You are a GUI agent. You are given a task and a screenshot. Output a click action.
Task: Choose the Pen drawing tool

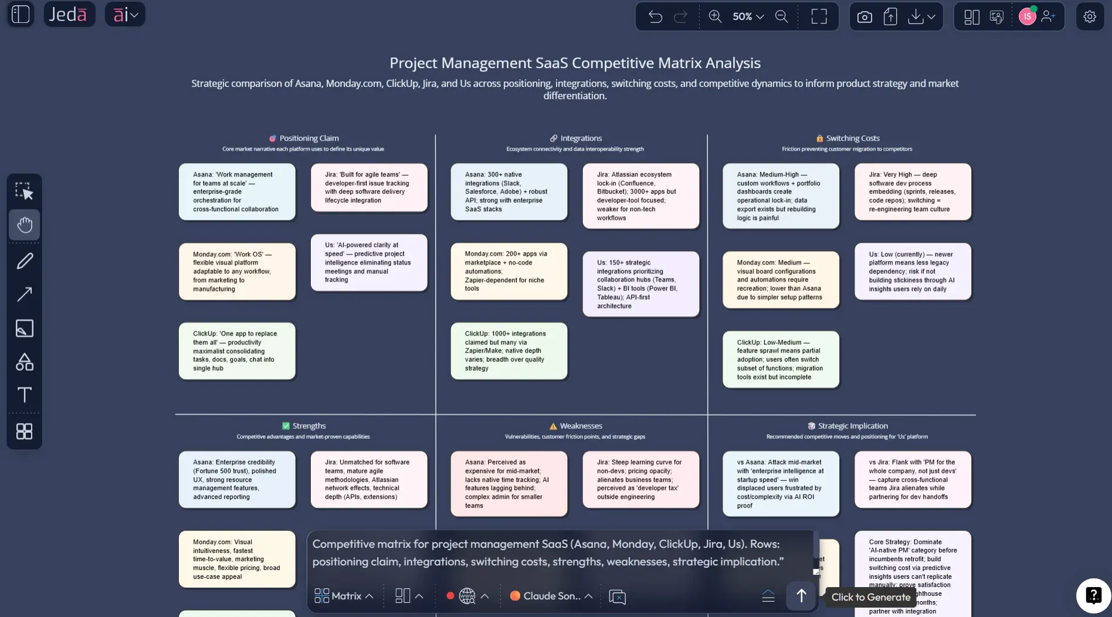click(x=24, y=261)
